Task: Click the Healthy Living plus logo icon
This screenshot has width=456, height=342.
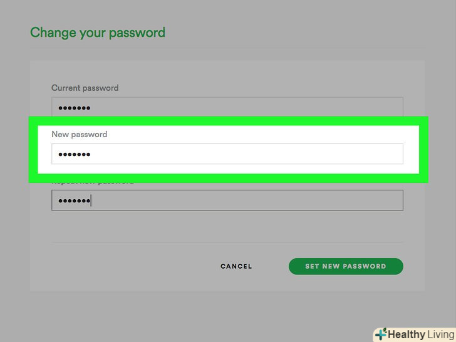Action: click(x=381, y=334)
